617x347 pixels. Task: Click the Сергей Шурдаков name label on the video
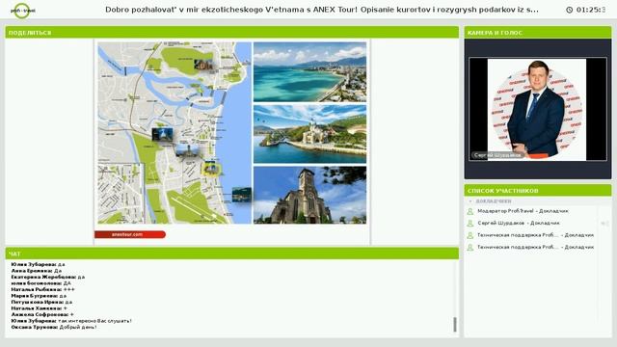coord(497,155)
